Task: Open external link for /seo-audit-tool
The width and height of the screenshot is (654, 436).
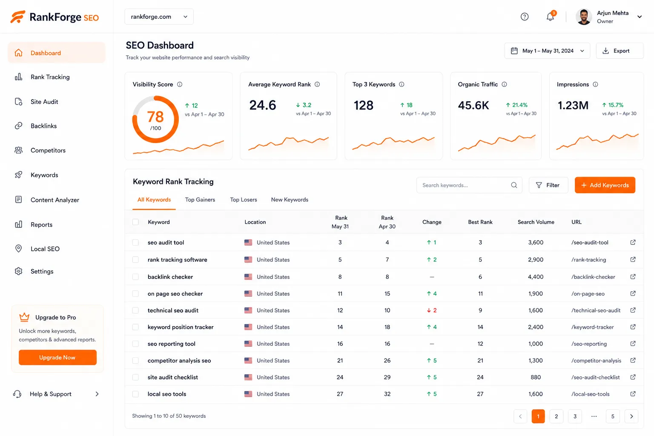Action: coord(633,242)
